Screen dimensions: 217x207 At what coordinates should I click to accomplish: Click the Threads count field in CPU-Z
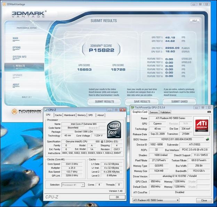coord(119,185)
